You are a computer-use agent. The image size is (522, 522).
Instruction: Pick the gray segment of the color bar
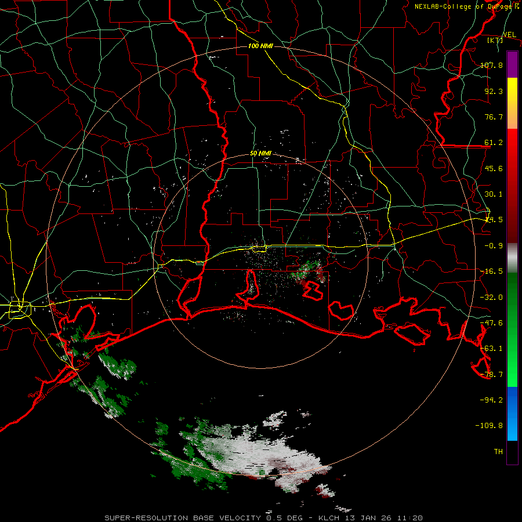pyautogui.click(x=512, y=258)
